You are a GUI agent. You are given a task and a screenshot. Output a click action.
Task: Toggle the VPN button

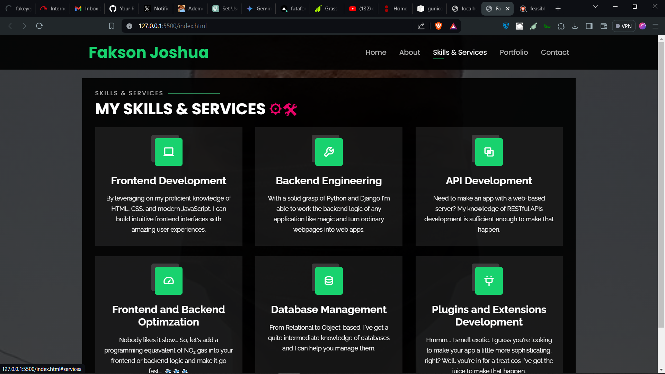(x=624, y=26)
